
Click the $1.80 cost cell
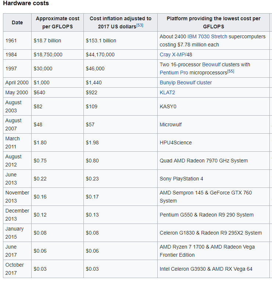57,143
